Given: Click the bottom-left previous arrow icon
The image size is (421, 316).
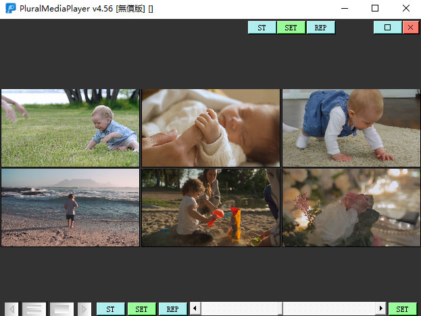Looking at the screenshot, I should 11,309.
